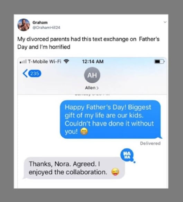Click the grinning emoji in blue bubble

tap(84, 131)
